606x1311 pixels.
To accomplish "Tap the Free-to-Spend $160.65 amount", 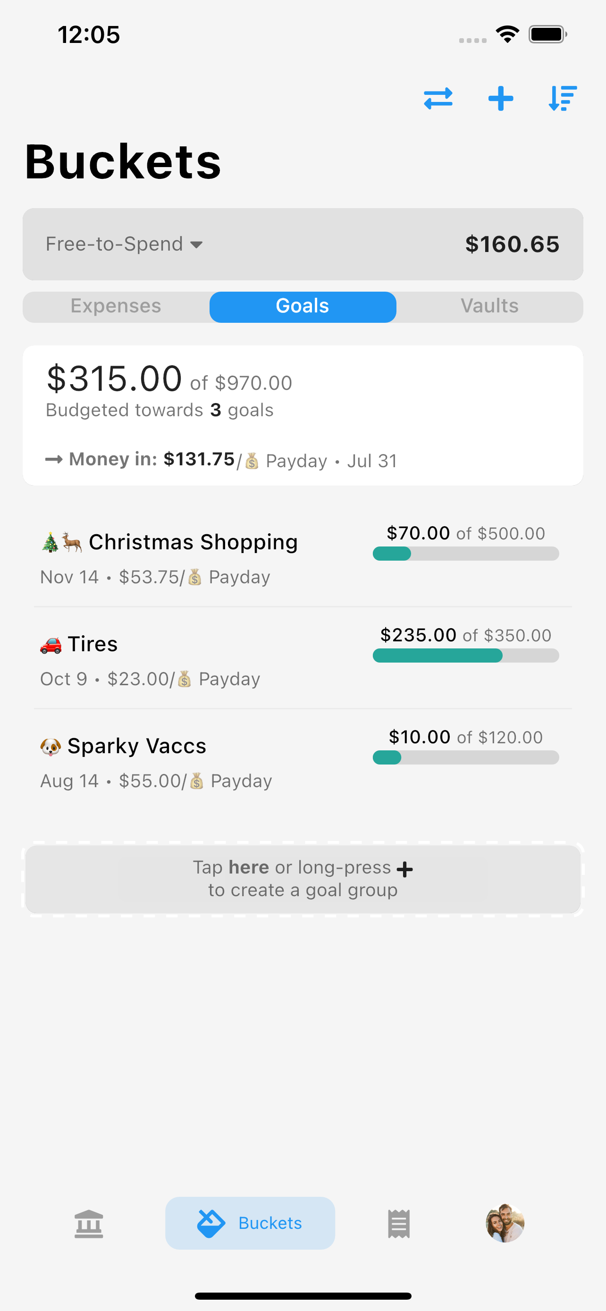I will 512,244.
